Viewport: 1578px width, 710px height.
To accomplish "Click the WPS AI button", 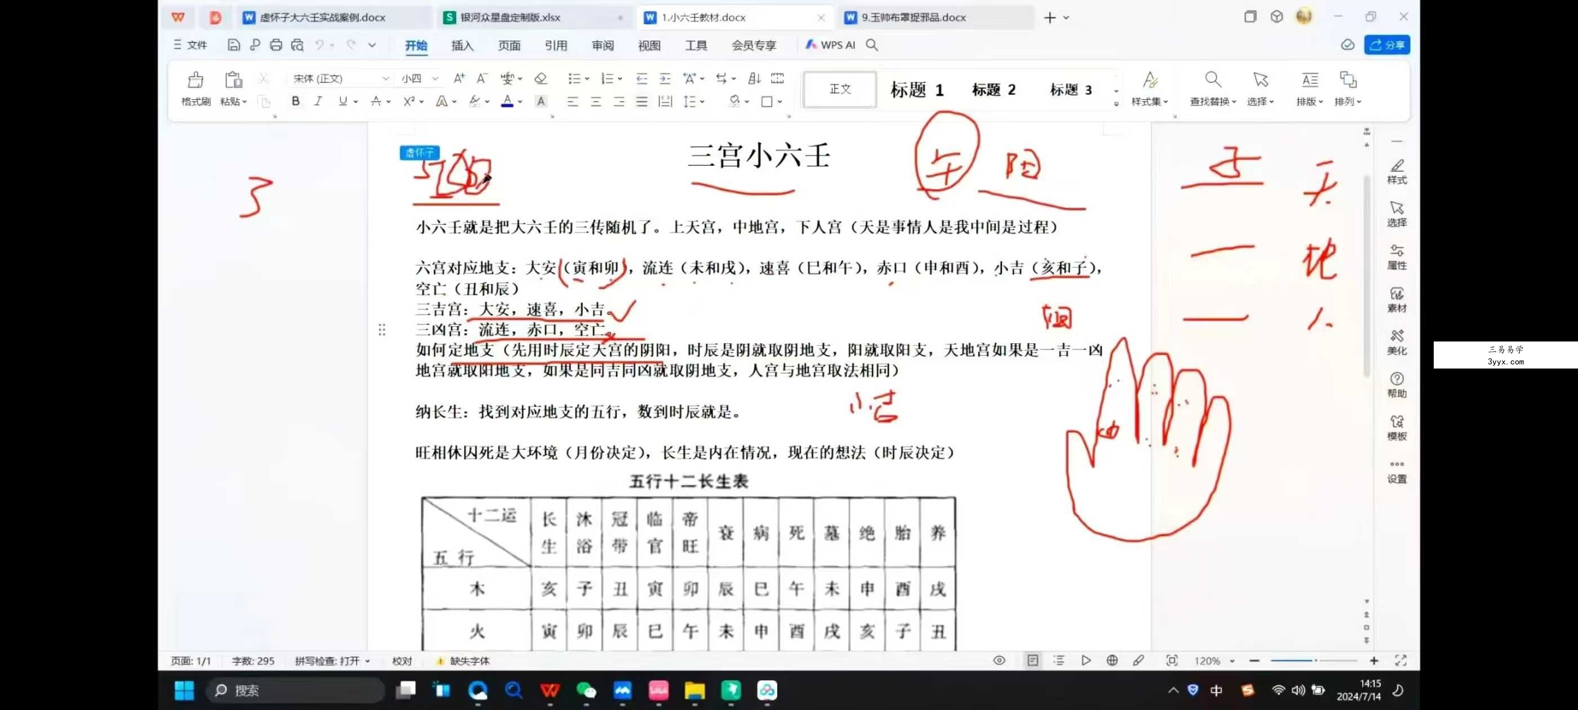I will (831, 45).
